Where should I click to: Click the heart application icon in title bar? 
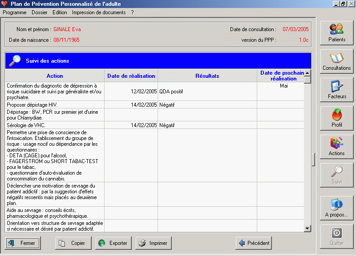click(x=4, y=4)
